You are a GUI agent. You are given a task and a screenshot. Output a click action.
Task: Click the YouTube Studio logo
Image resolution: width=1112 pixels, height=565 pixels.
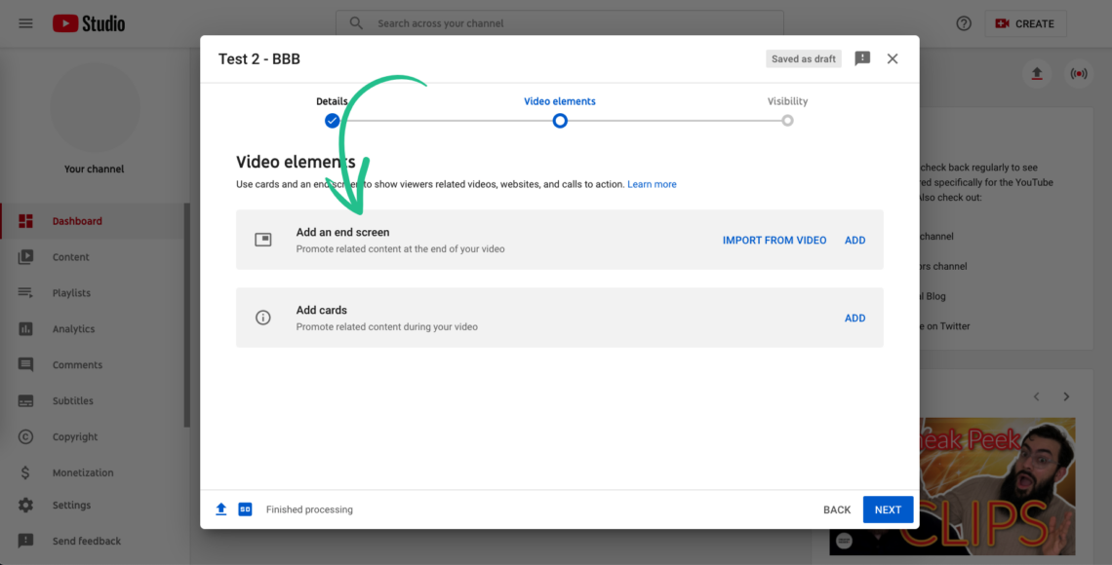88,22
